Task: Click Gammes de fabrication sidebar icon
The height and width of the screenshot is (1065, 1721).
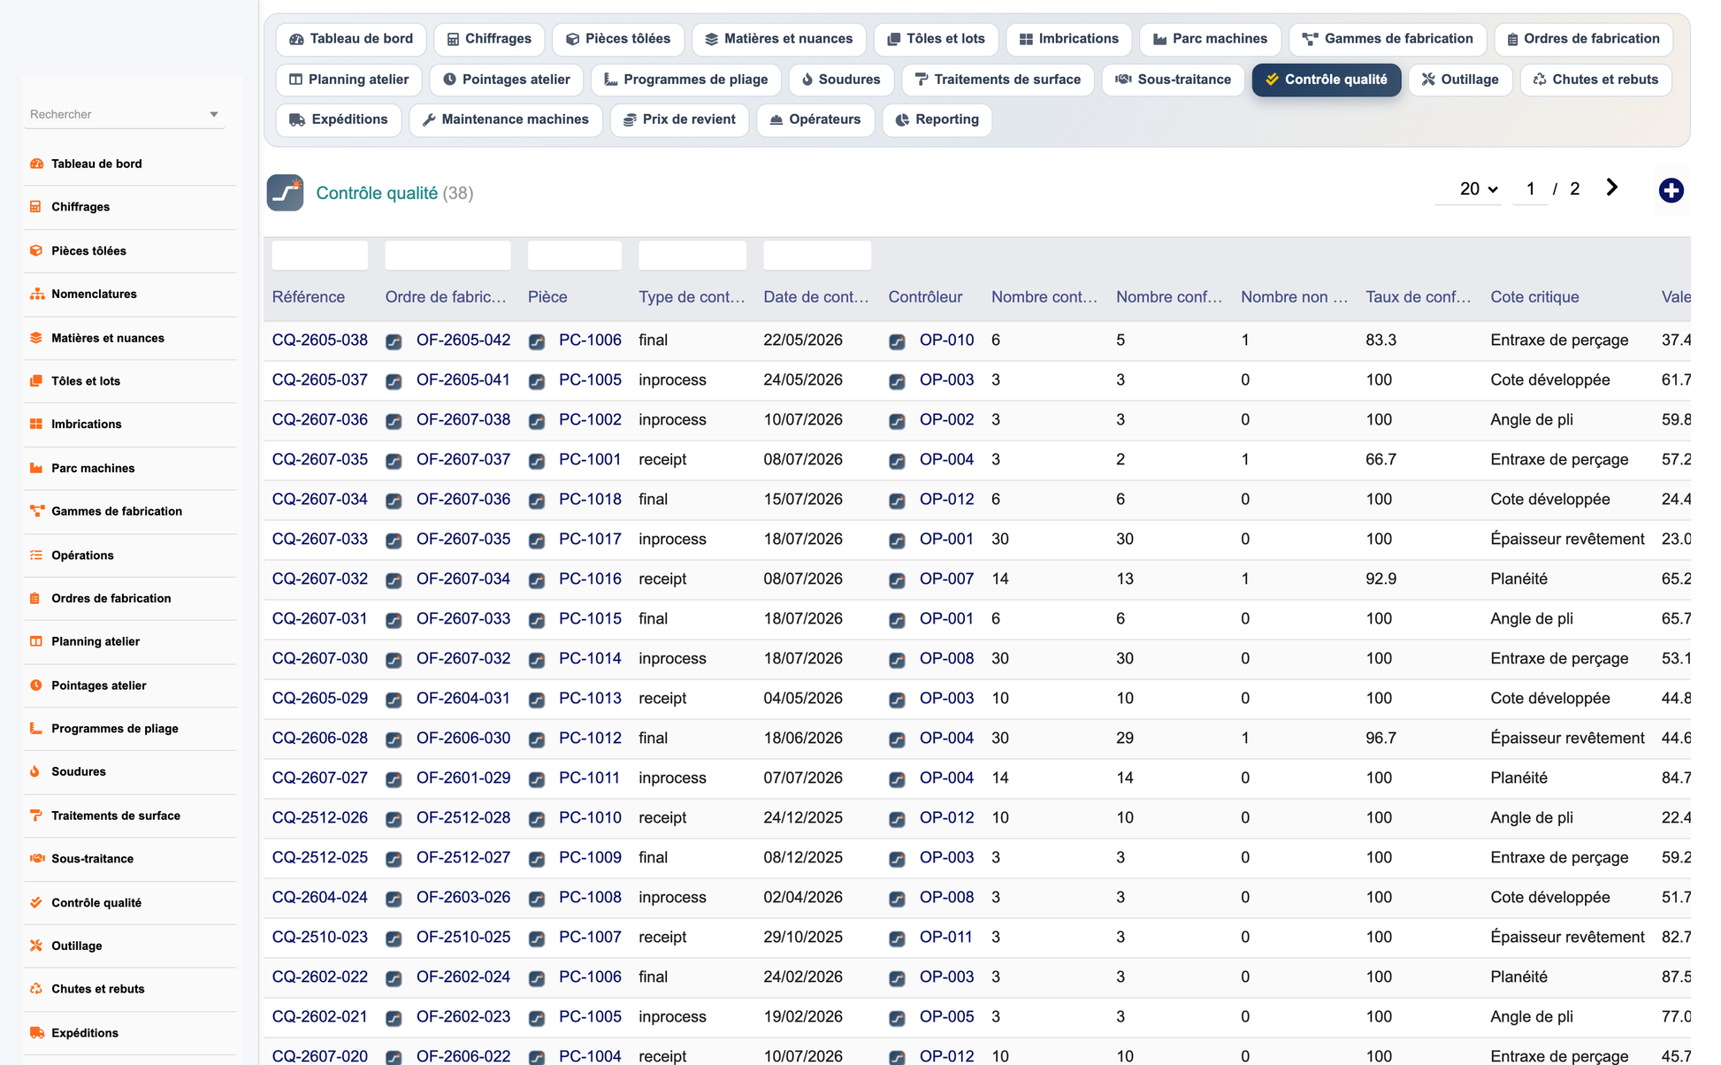Action: (x=36, y=511)
